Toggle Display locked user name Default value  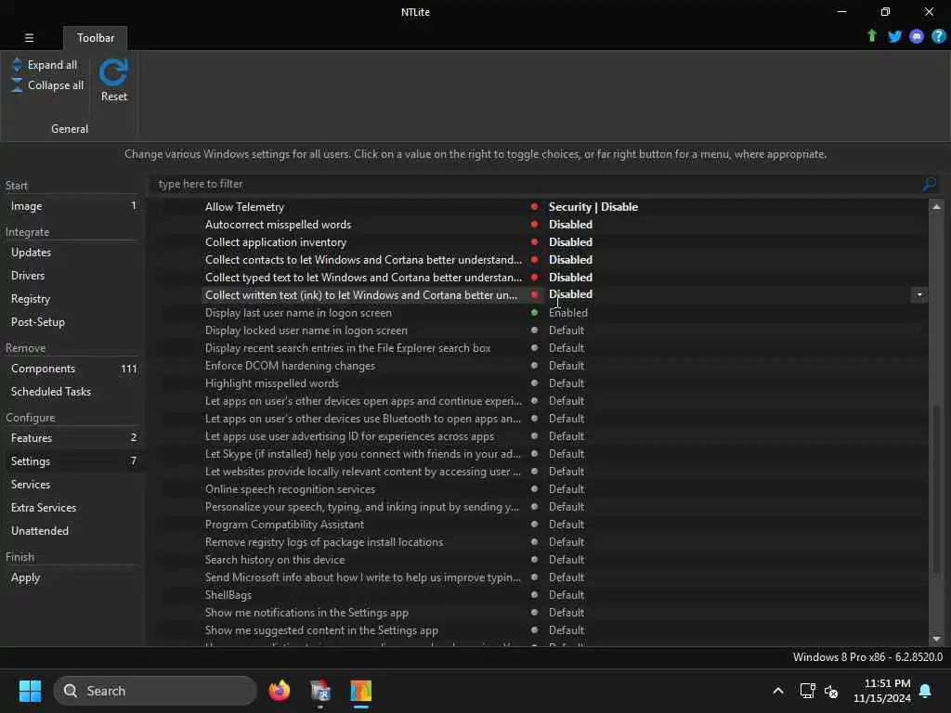tap(567, 331)
